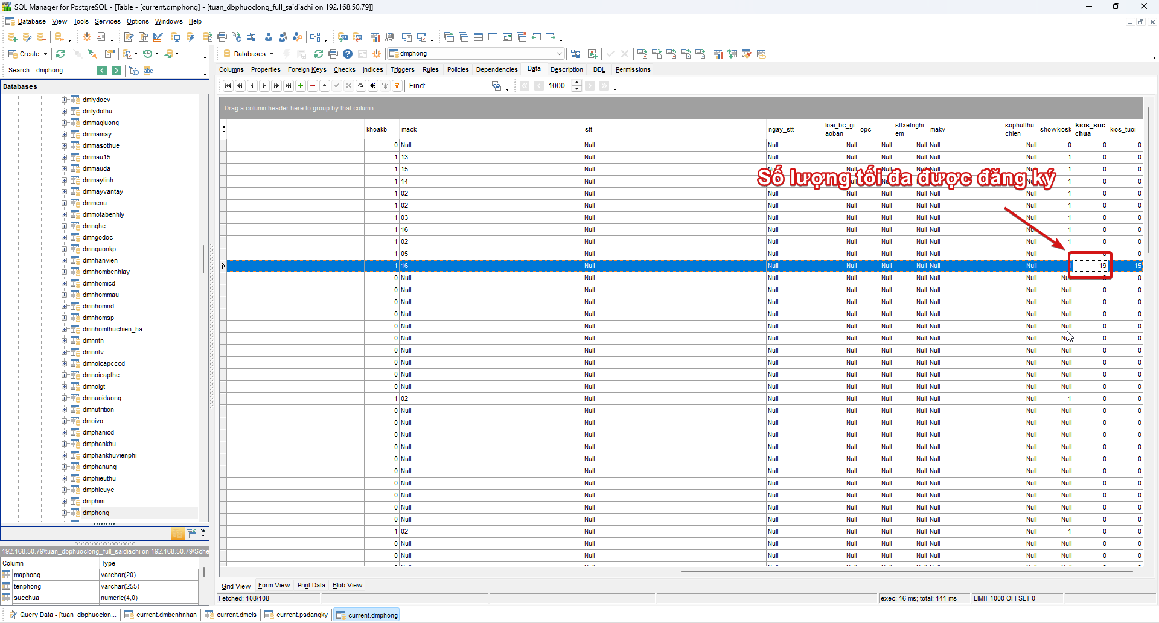The width and height of the screenshot is (1159, 623).
Task: Click the tenphong column row in the details panel
Action: click(100, 587)
